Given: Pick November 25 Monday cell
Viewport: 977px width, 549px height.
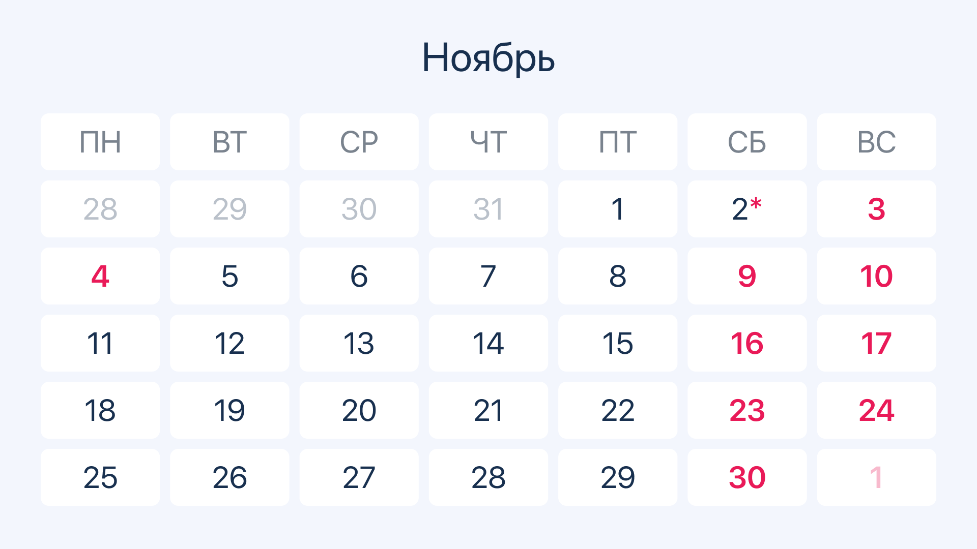Looking at the screenshot, I should pos(100,477).
